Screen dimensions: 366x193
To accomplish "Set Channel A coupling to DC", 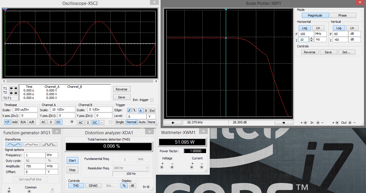I will click(x=58, y=122).
